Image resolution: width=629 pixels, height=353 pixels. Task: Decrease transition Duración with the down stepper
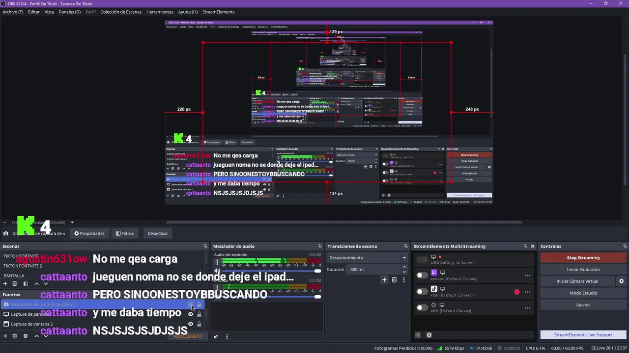point(404,272)
